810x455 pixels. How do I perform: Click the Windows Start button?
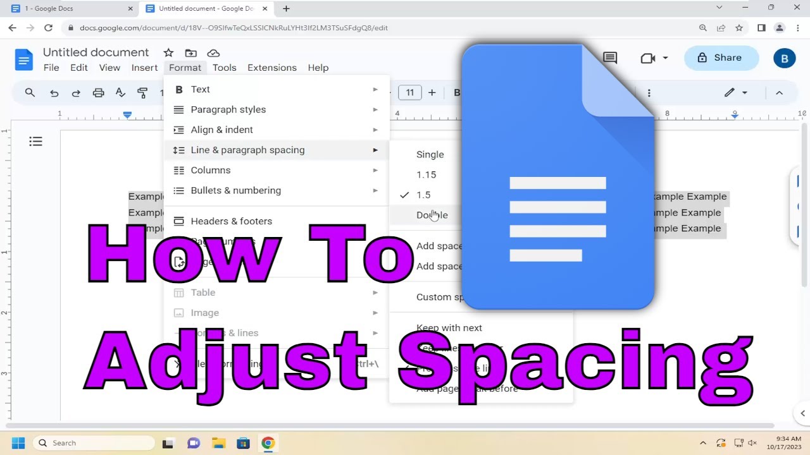[x=18, y=443]
